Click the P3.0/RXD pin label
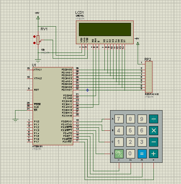Image resolution: width=181 pixels, height=184 pixels. [x=66, y=121]
